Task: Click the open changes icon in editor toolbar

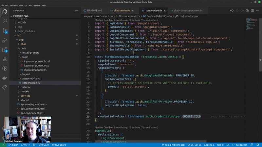Action: click(247, 11)
